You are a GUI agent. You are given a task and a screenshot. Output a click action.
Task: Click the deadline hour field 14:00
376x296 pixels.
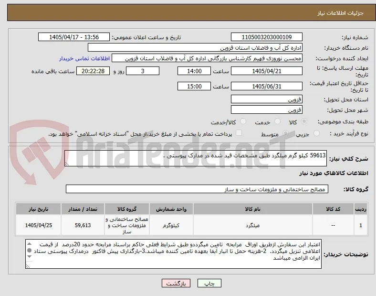coord(194,71)
